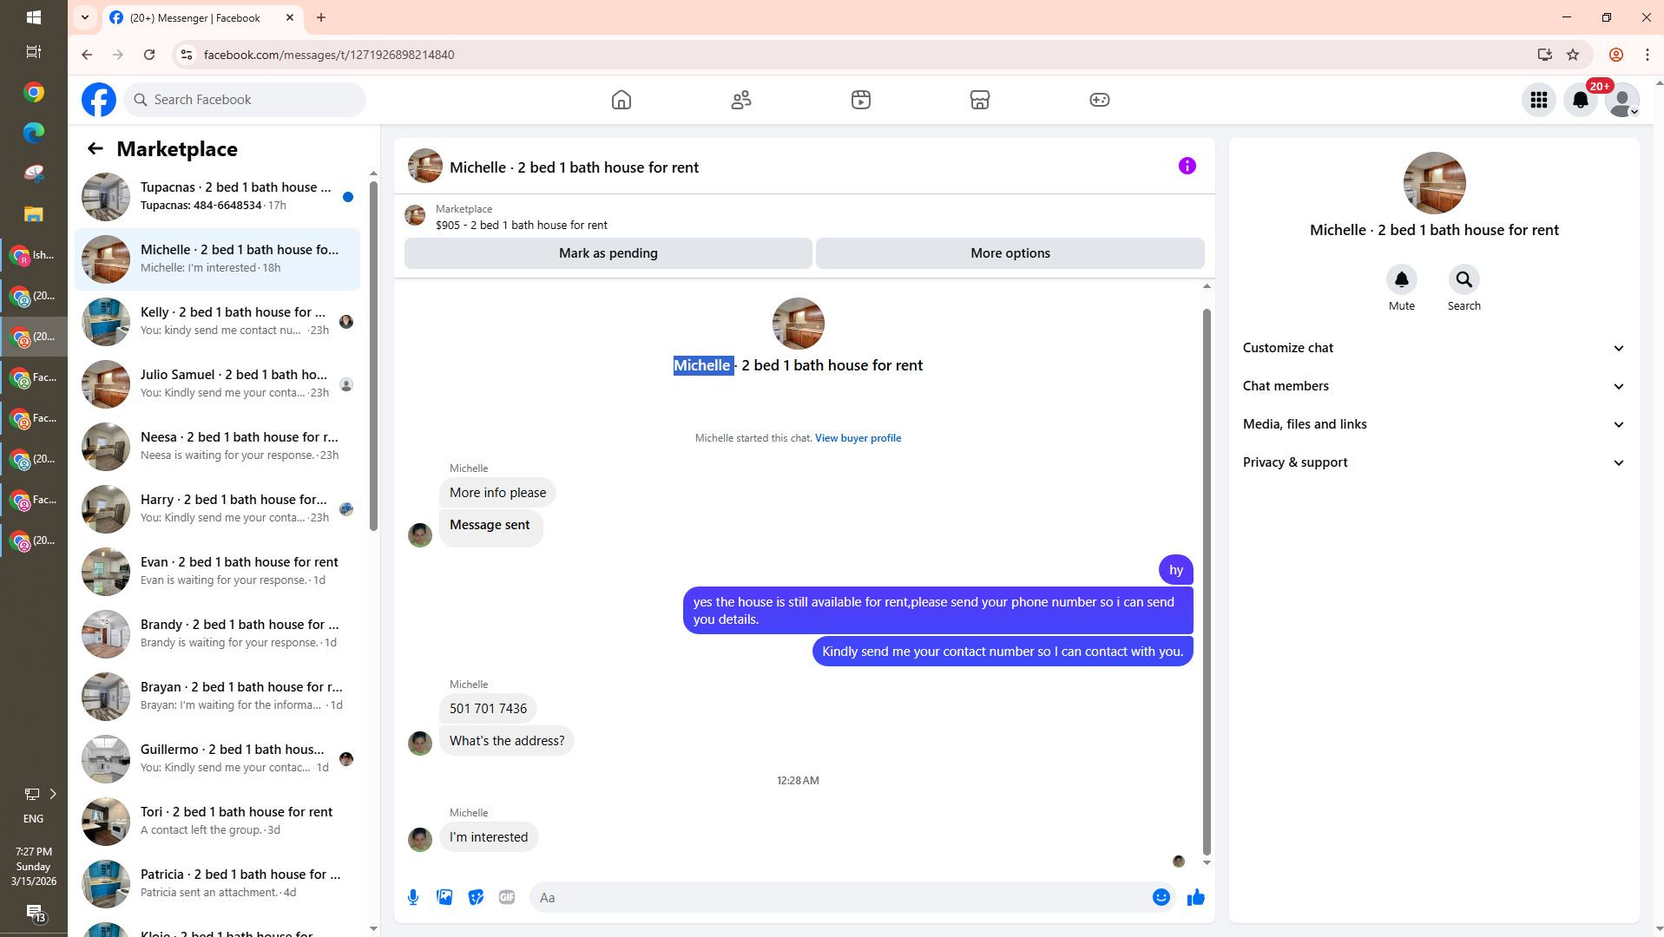
Task: Mark listing as pending
Action: click(608, 253)
